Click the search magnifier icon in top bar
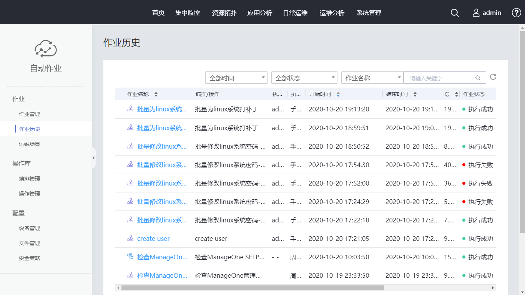 [x=455, y=13]
